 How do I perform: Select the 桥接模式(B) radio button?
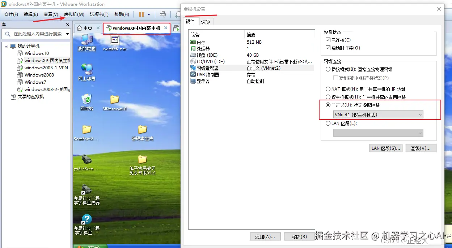(328, 69)
